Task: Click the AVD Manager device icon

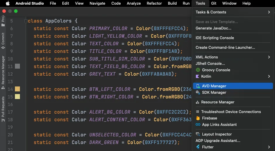Action: point(198,86)
